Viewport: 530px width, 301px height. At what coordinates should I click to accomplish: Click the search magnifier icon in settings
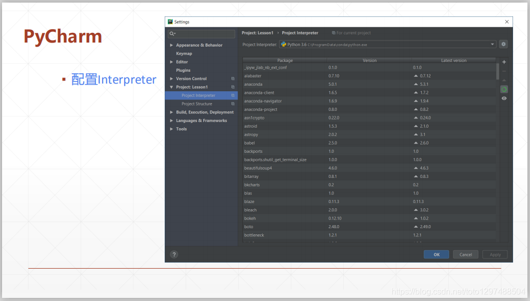[172, 34]
